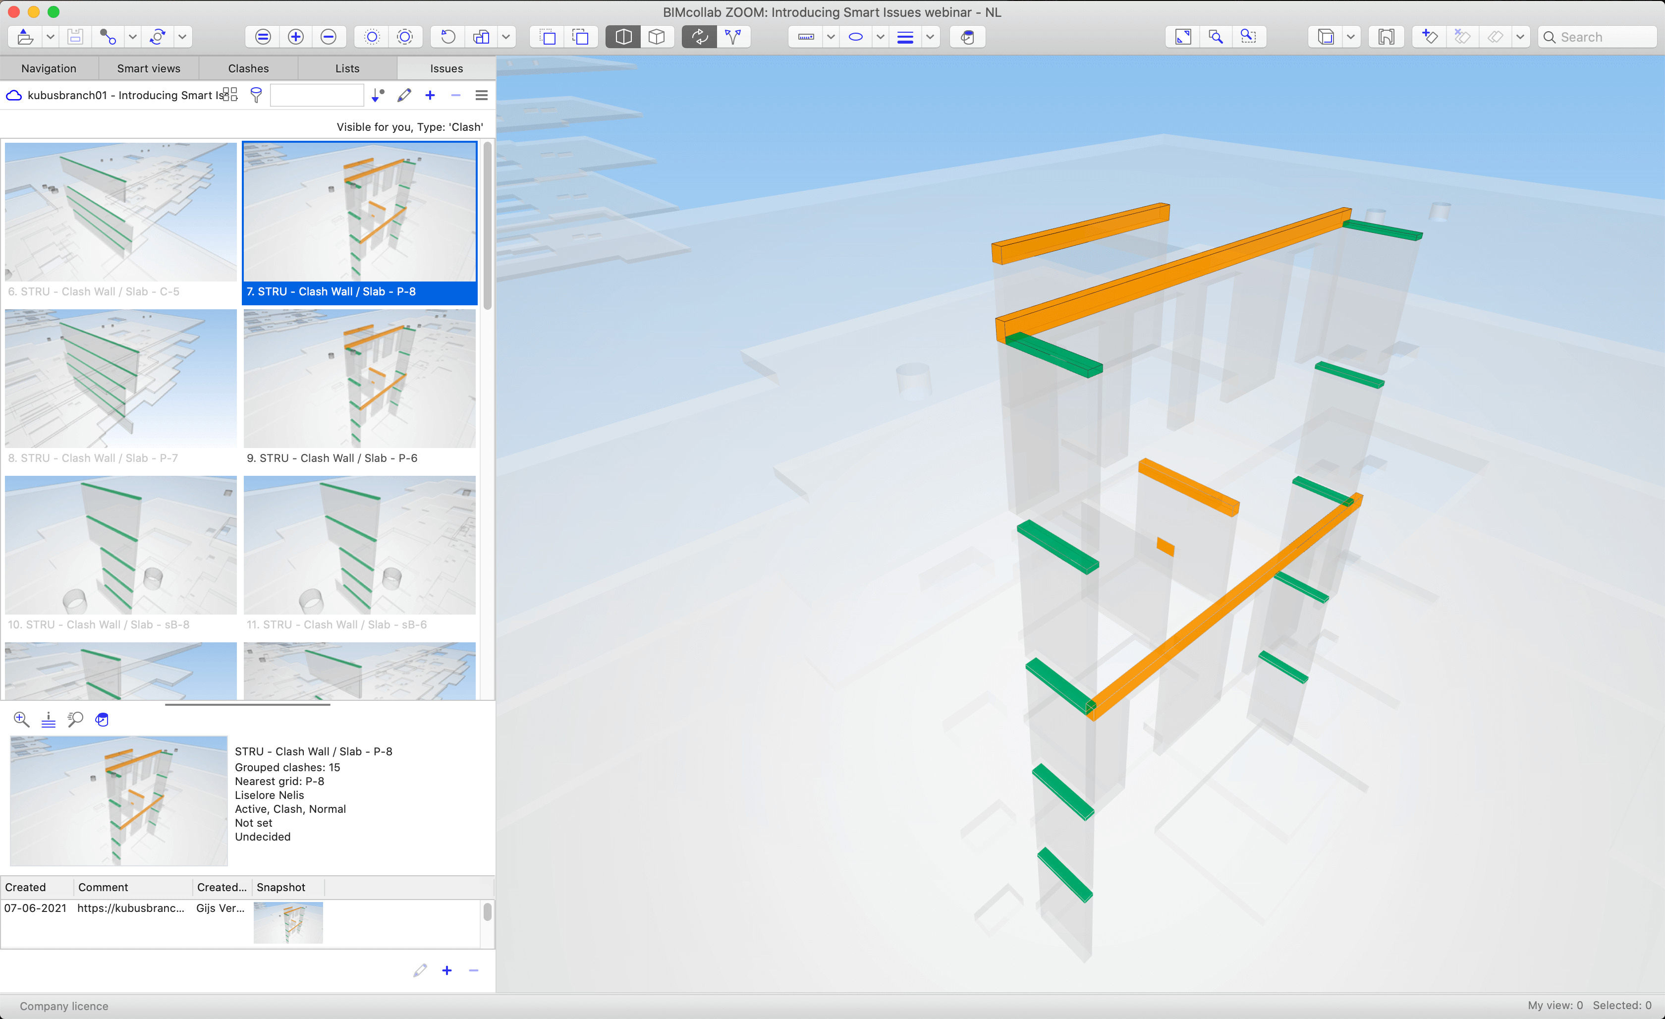Select the Issues tab

[x=446, y=68]
